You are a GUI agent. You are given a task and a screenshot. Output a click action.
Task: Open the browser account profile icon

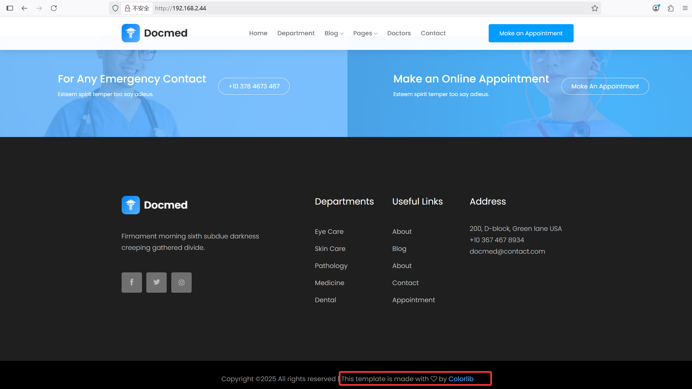point(656,8)
